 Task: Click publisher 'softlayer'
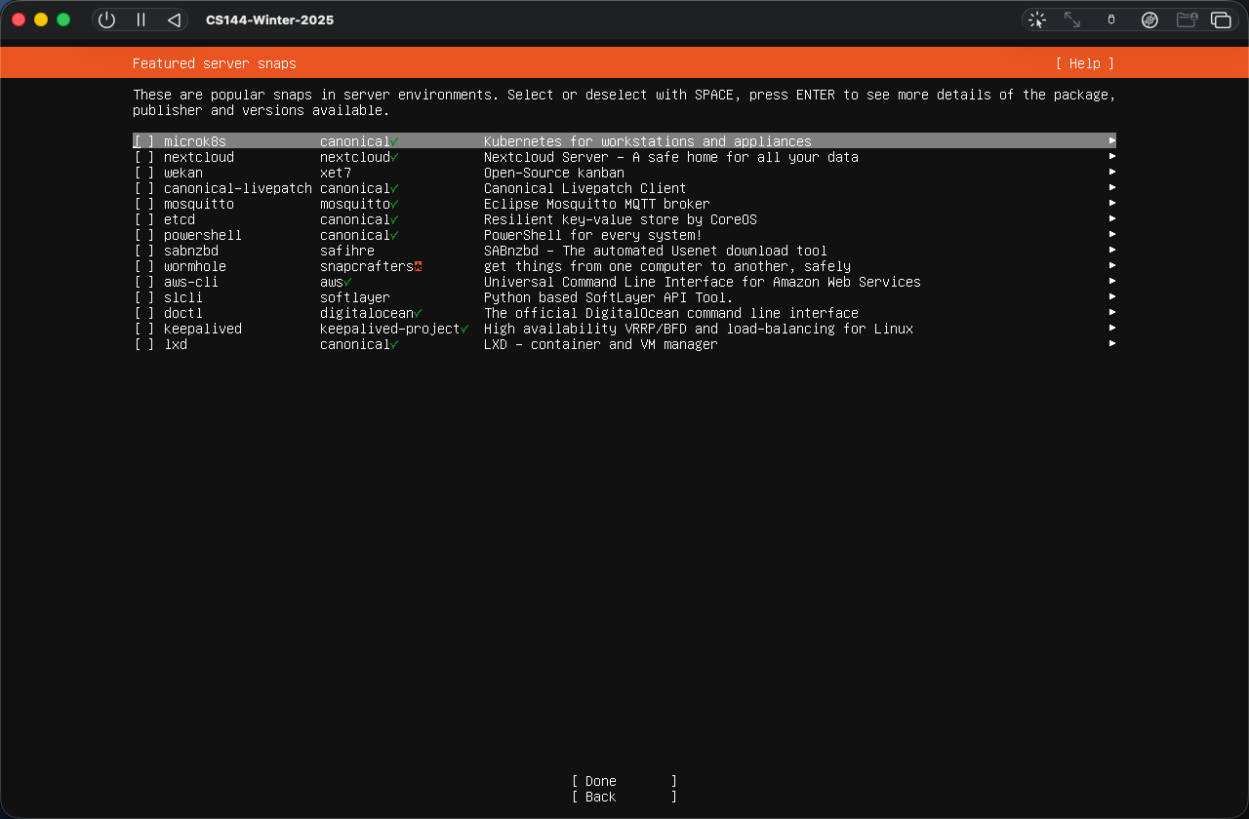pos(355,297)
